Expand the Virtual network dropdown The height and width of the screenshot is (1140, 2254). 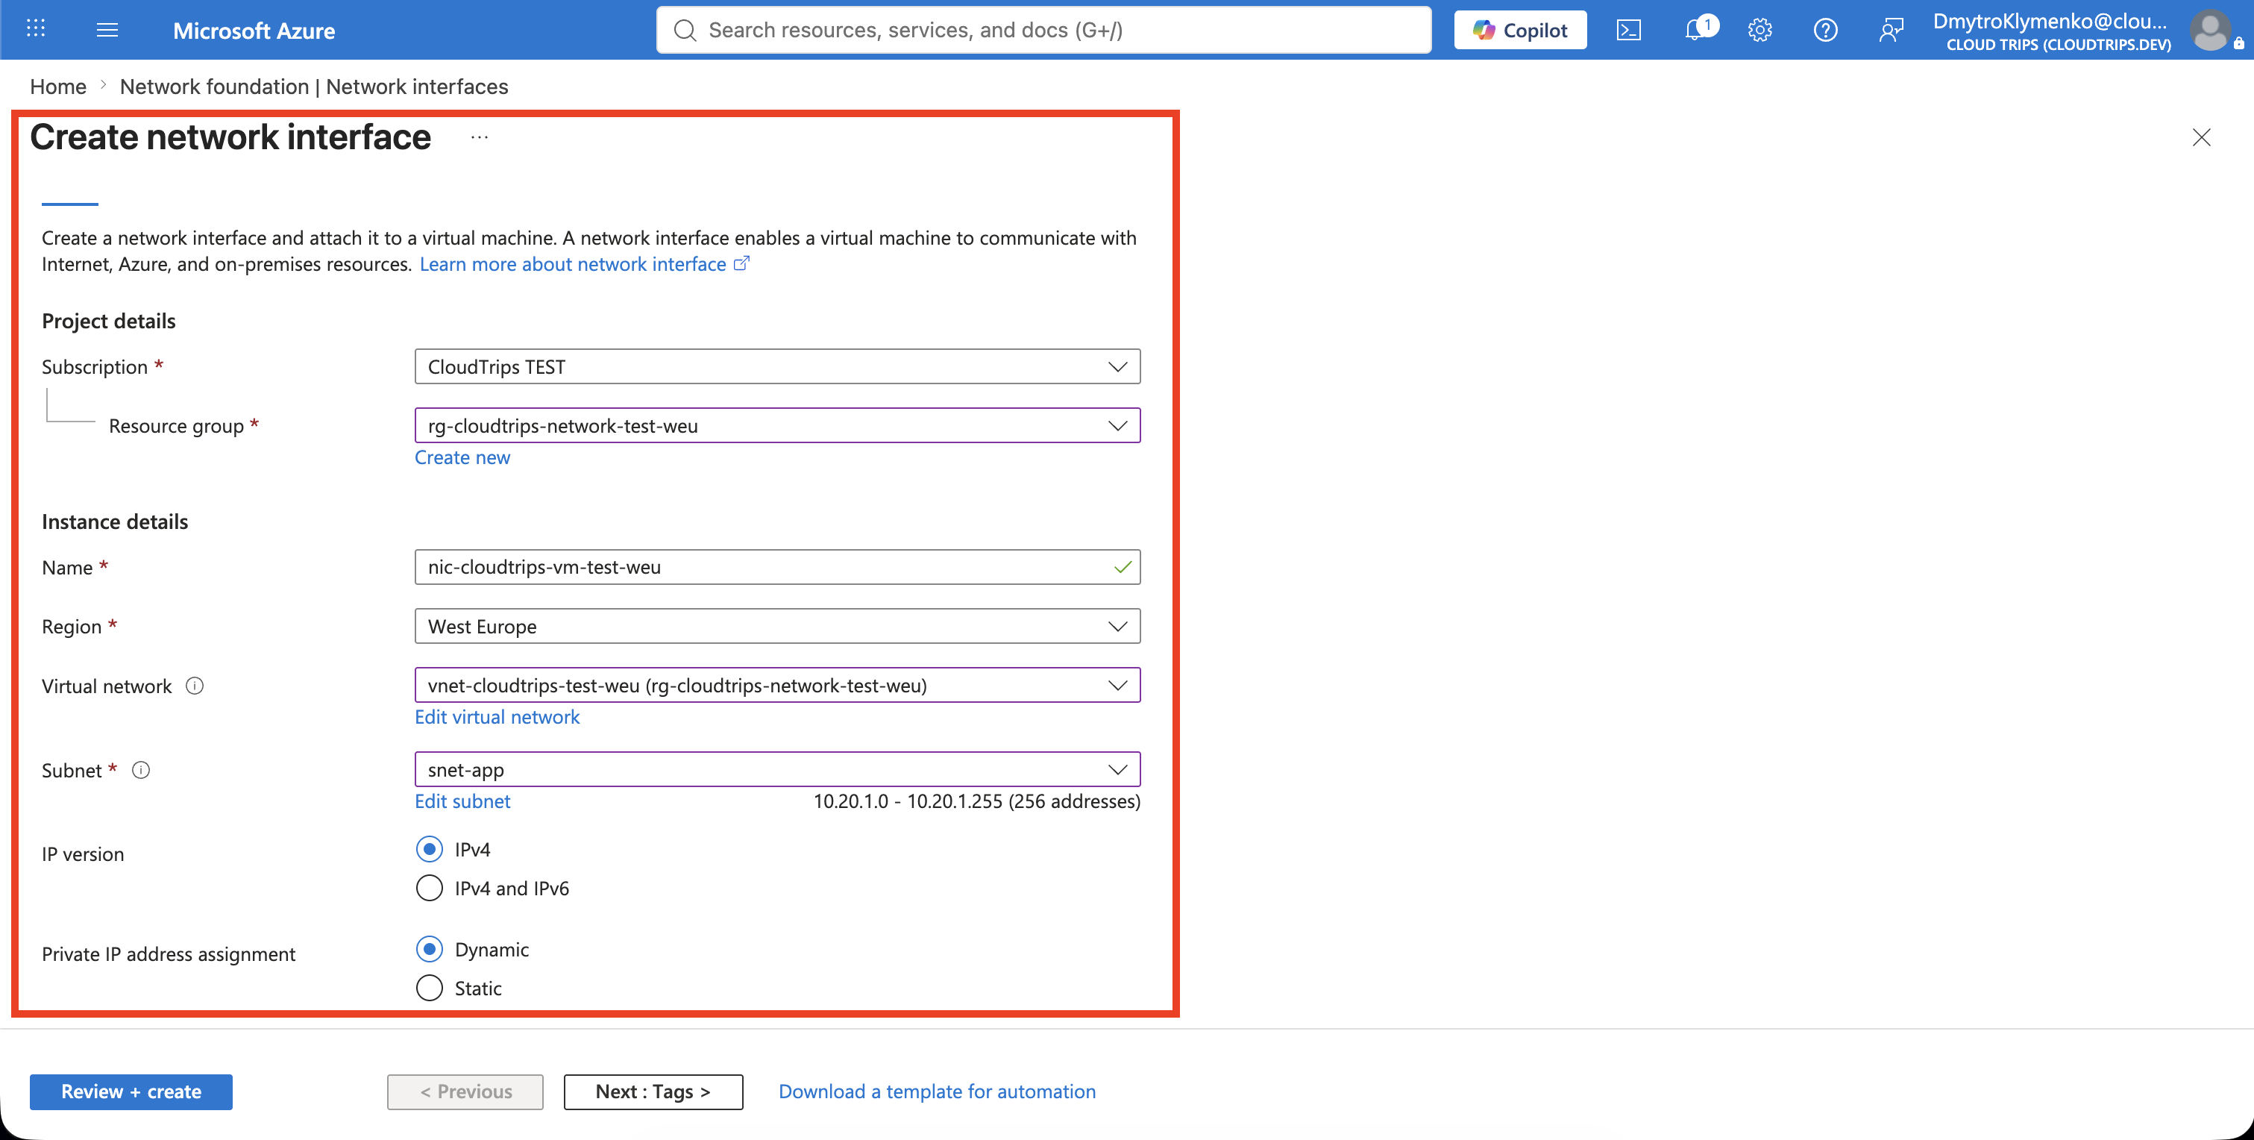(x=777, y=685)
